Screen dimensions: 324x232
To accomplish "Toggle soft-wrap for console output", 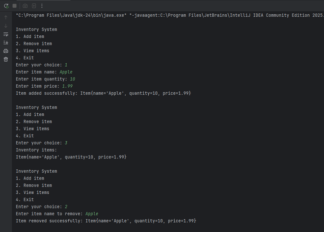I will (6, 34).
